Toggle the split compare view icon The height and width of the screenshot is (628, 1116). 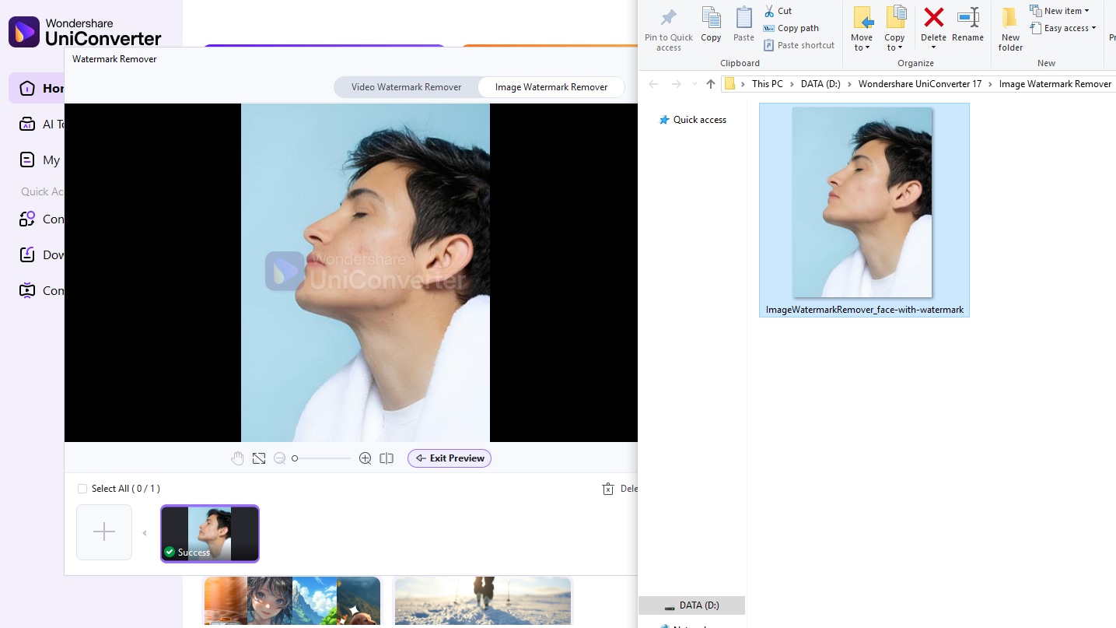(387, 458)
